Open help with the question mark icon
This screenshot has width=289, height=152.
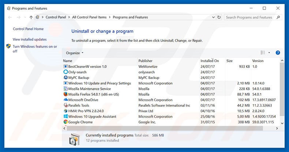278,53
